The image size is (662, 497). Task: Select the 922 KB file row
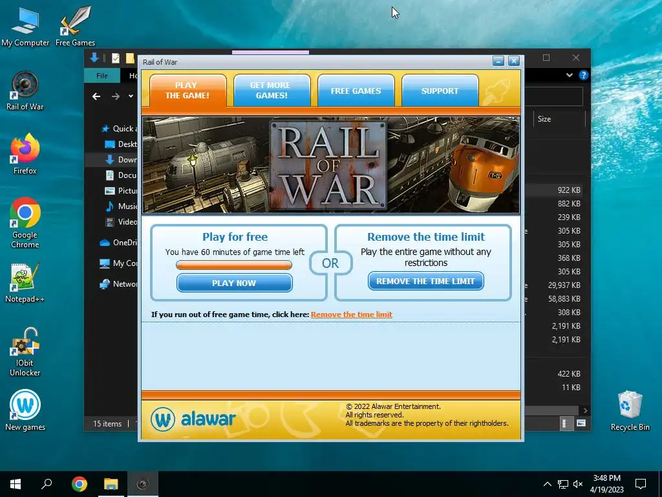[555, 190]
